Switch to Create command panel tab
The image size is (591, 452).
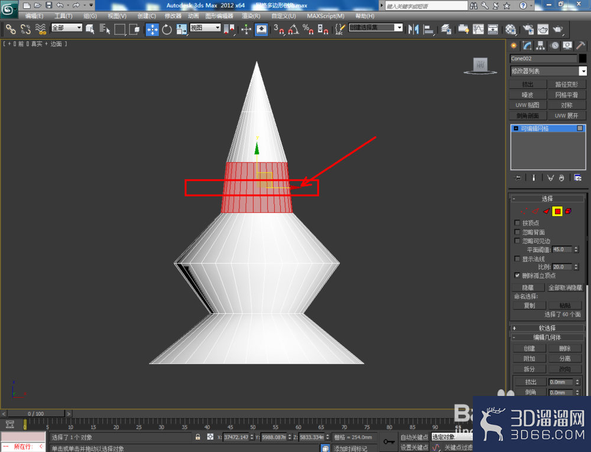(x=514, y=46)
